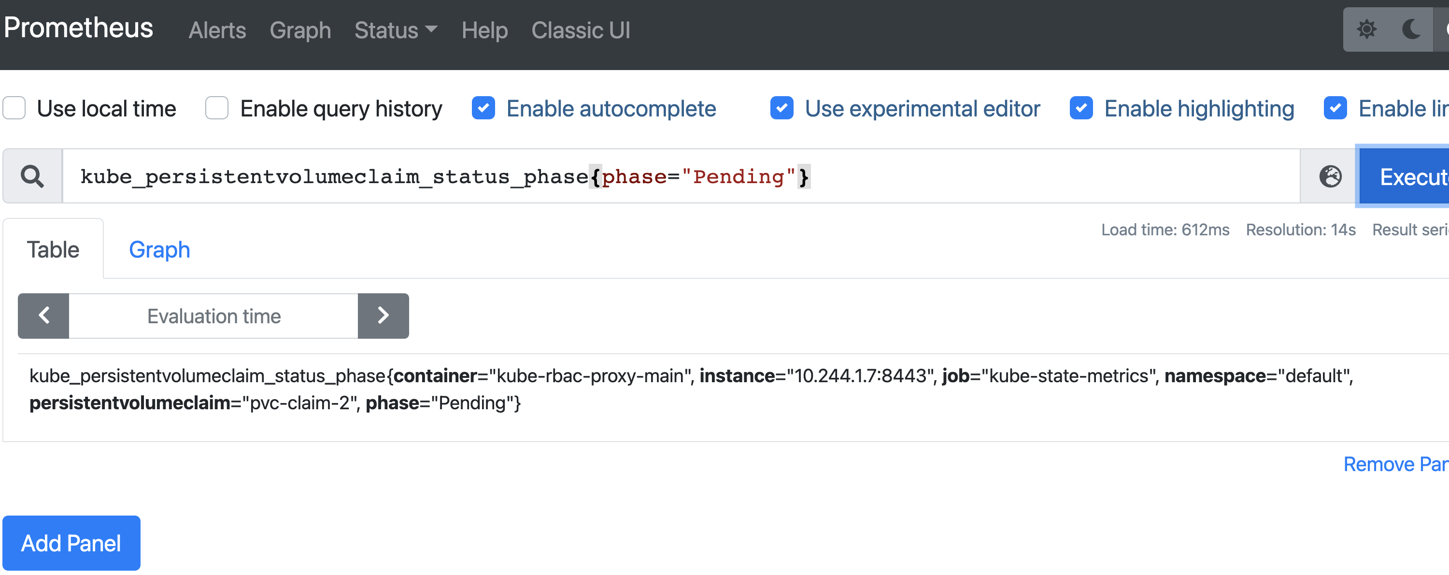
Task: Open the metrics explorer globe icon
Action: pyautogui.click(x=1330, y=176)
